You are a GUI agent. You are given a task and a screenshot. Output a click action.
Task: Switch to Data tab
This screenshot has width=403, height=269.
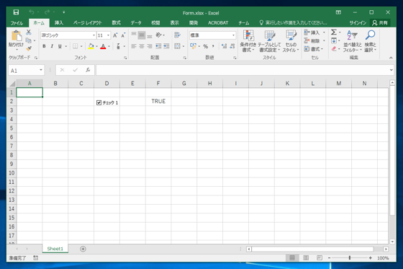(x=136, y=22)
